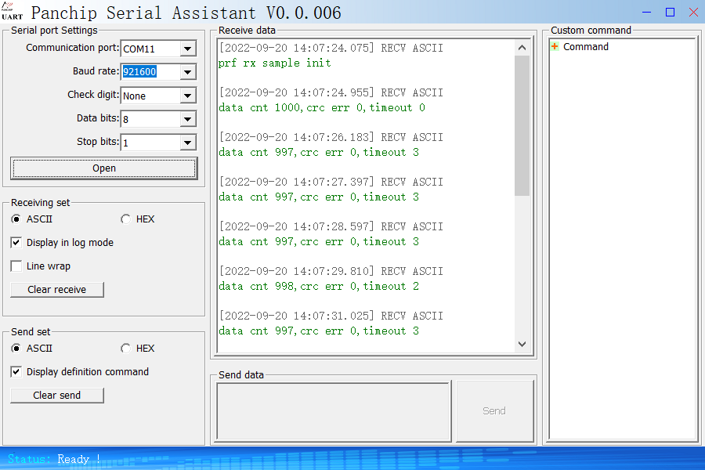Open the Check digit dropdown arrow
This screenshot has height=470, width=705.
click(188, 96)
